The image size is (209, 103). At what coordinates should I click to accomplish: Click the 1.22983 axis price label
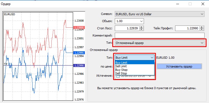click(x=79, y=83)
